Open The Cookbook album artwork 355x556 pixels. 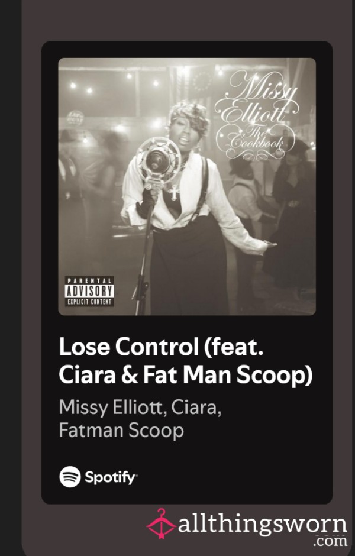click(x=187, y=186)
